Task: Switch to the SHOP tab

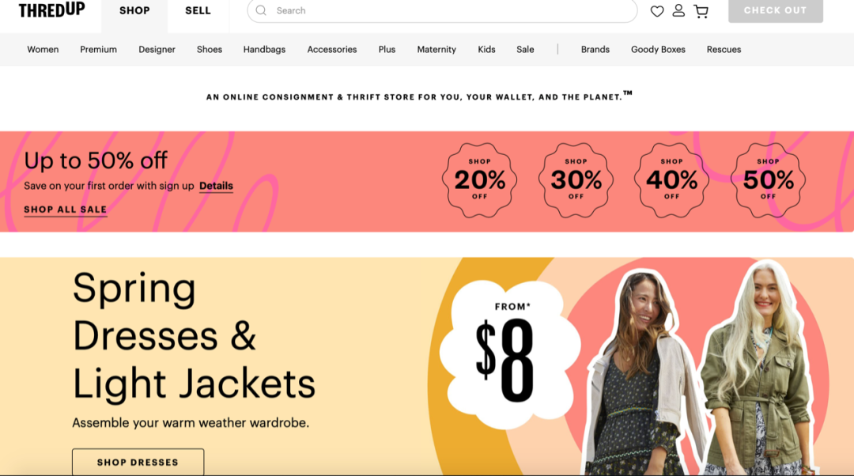Action: coord(134,11)
